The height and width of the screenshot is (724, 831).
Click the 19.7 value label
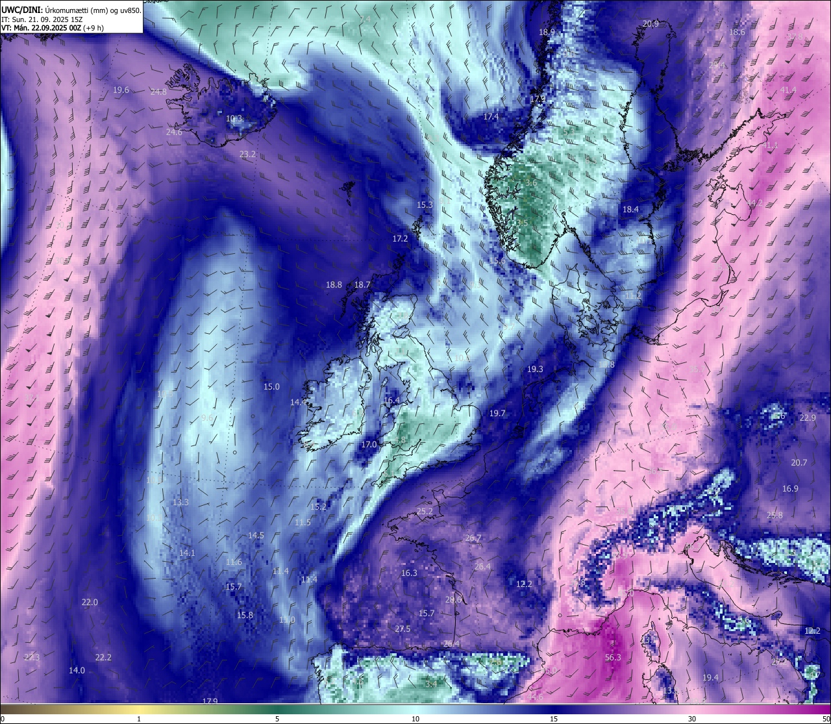click(x=497, y=413)
